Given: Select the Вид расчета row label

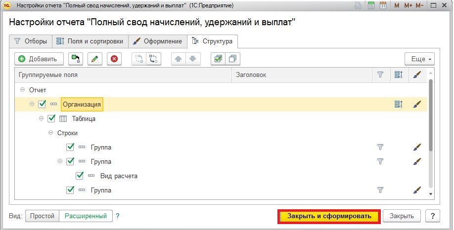Looking at the screenshot, I should pyautogui.click(x=119, y=176).
